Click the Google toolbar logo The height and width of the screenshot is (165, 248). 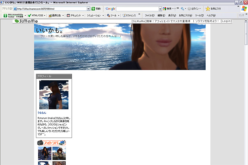point(110,9)
